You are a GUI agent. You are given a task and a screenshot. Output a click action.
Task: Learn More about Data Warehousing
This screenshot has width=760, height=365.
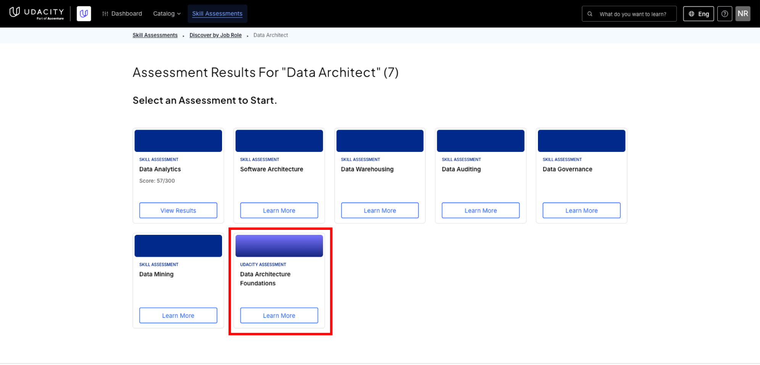point(380,210)
